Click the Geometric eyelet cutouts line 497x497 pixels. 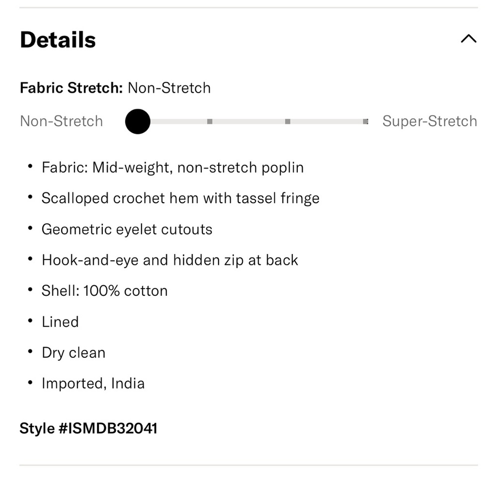click(x=127, y=229)
